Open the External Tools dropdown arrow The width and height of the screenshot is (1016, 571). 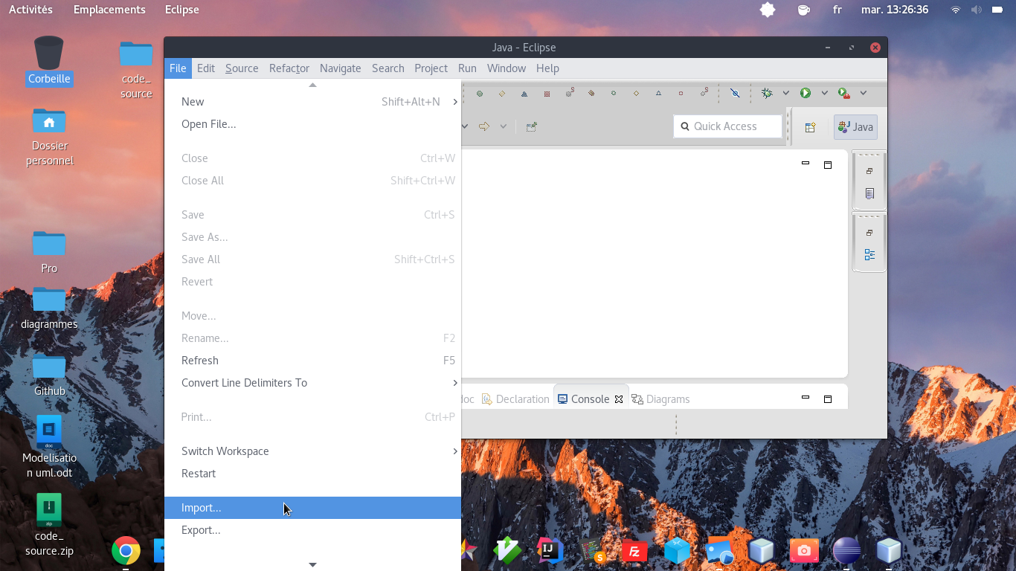pyautogui.click(x=864, y=93)
